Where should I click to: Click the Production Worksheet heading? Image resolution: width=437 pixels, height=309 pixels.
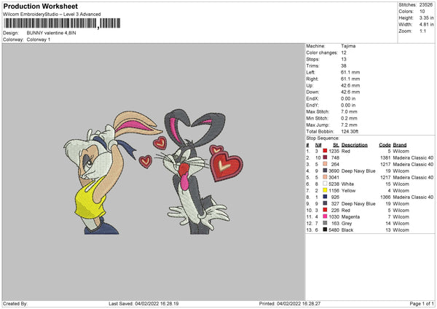click(41, 6)
